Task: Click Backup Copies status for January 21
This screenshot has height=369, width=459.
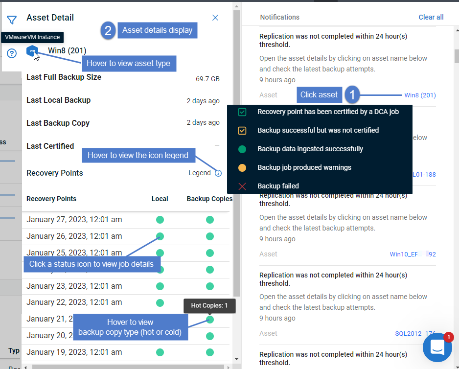Action: (x=210, y=320)
